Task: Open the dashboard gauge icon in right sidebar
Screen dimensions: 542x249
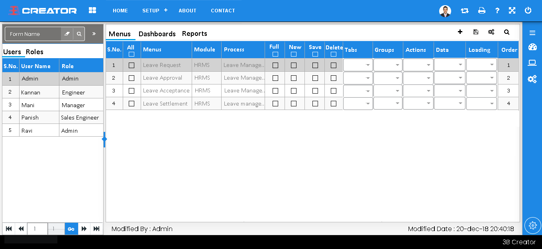Action: point(532,47)
